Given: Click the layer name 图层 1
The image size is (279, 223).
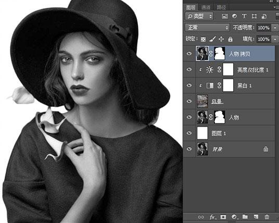Looking at the screenshot, I should tap(219, 133).
